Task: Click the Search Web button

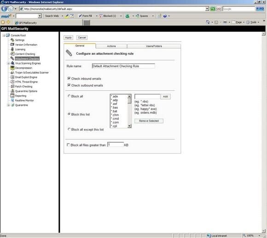Action: [x=52, y=16]
